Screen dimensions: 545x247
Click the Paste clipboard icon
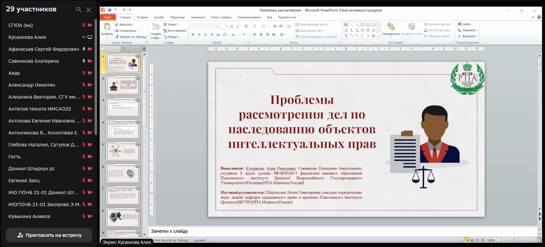(107, 27)
